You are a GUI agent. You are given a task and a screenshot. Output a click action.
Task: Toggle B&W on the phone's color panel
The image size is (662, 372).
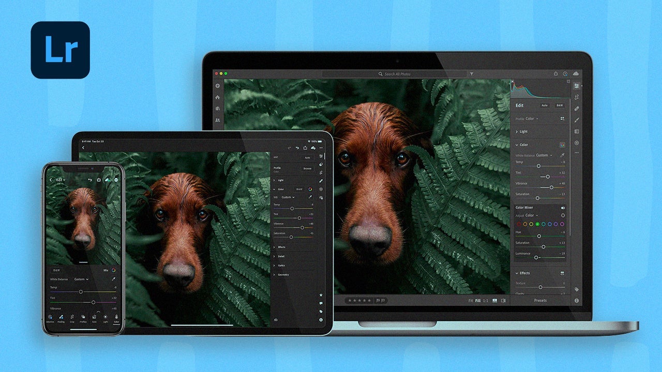56,270
